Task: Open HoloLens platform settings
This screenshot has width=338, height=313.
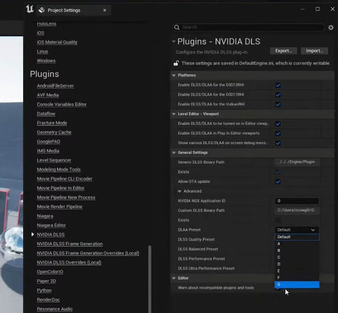Action: tap(46, 23)
